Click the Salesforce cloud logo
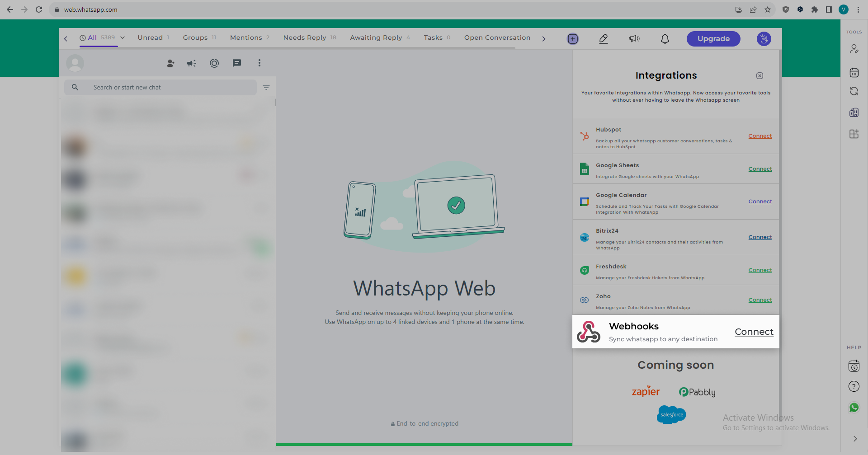The image size is (868, 455). 671,414
